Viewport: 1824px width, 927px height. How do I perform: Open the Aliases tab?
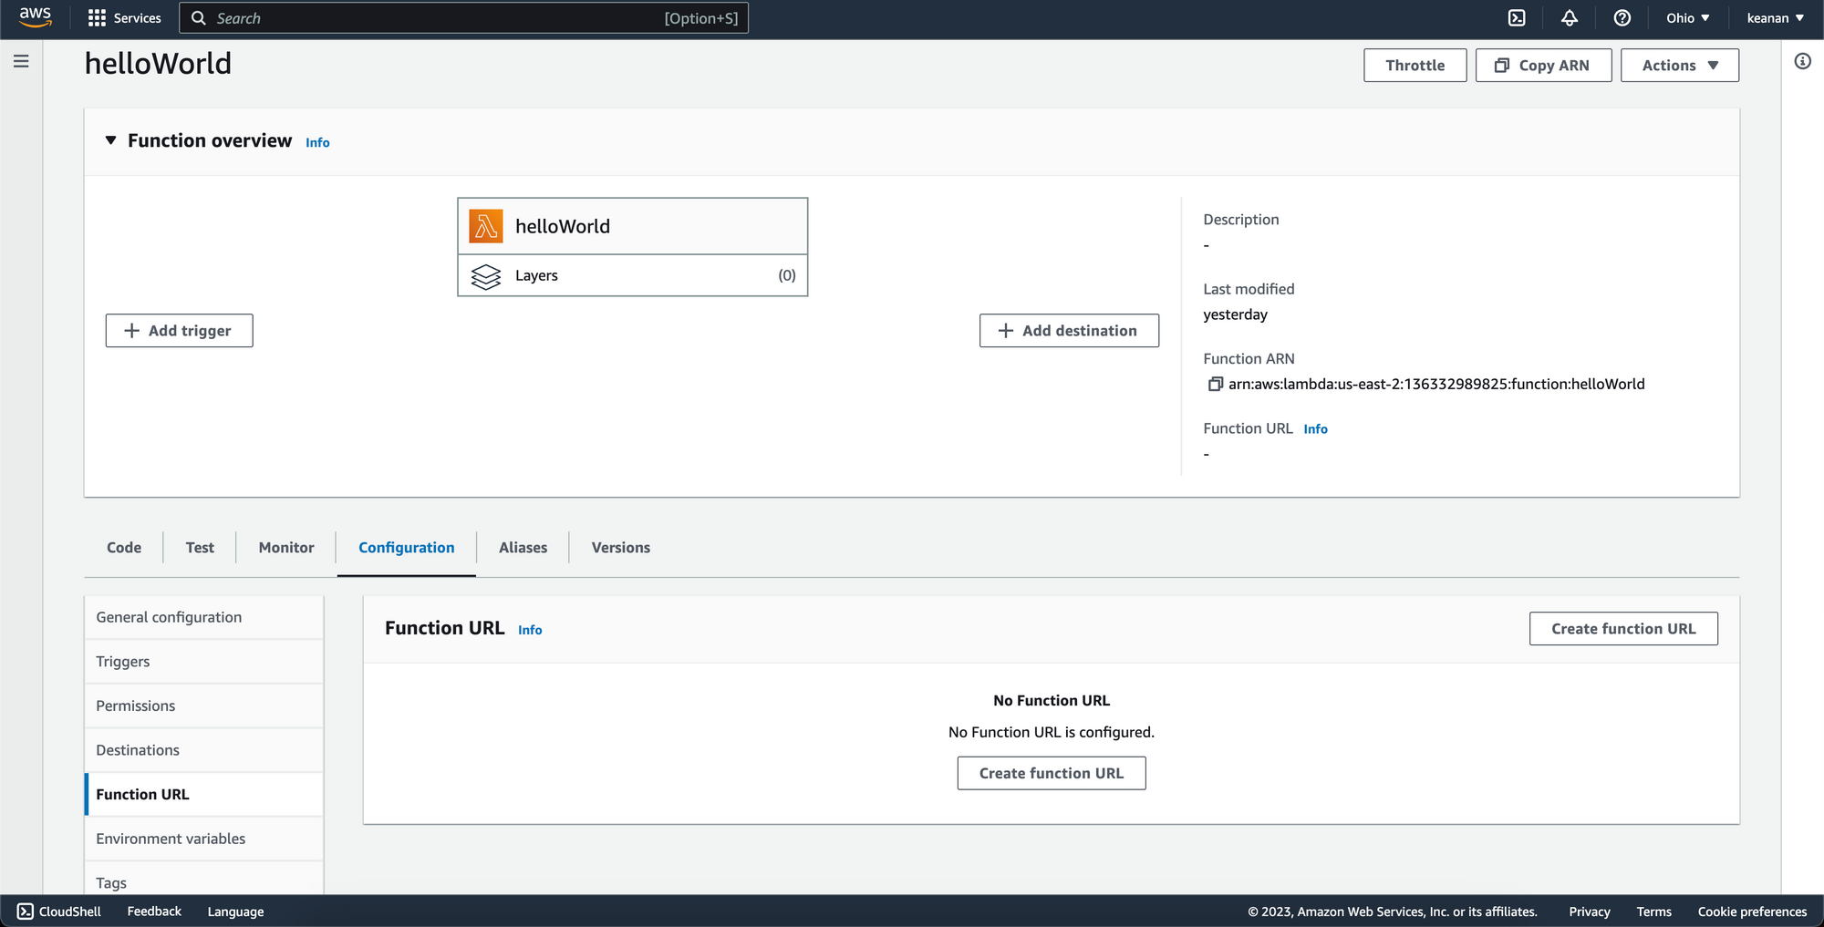coord(523,548)
